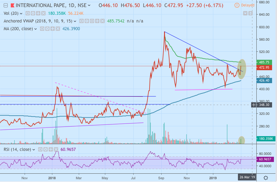277x182 pixels.
Task: Click the Nov label near 2019 on time axis
Action: (187, 178)
